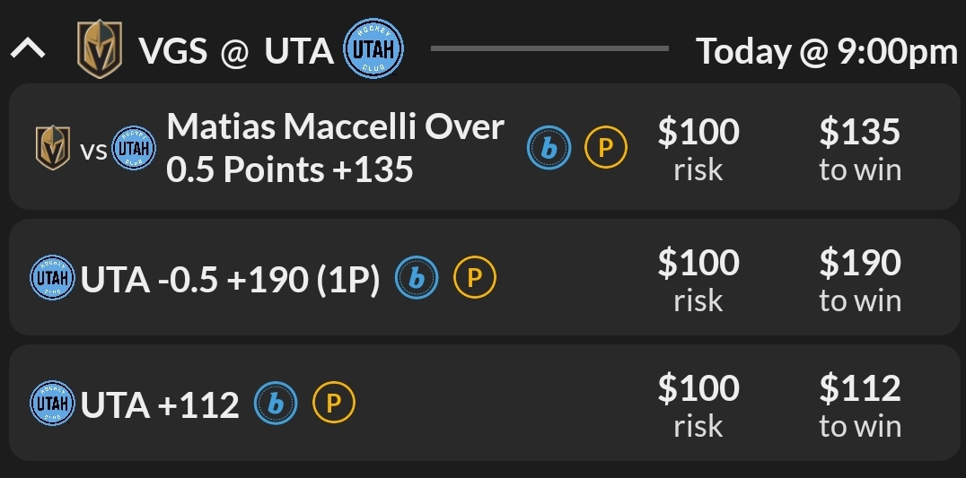Click yellow 'P' icon on Maccelli bet
Screen dimensions: 966x478
tap(606, 148)
